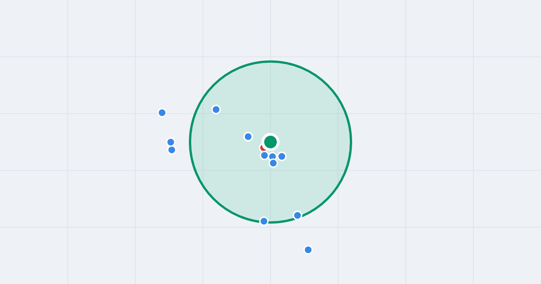Click the upper dot of the blue pair left of the circle
The image size is (541, 284).
tap(171, 142)
